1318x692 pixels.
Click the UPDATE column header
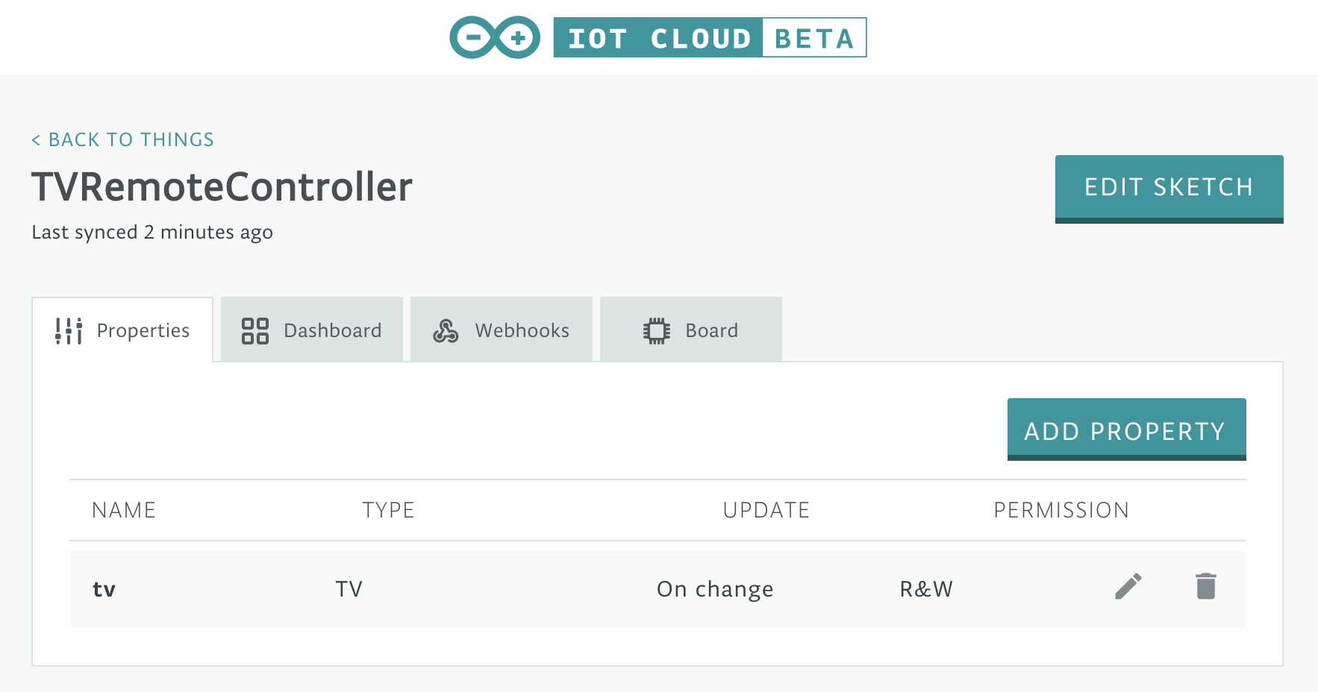(x=764, y=509)
